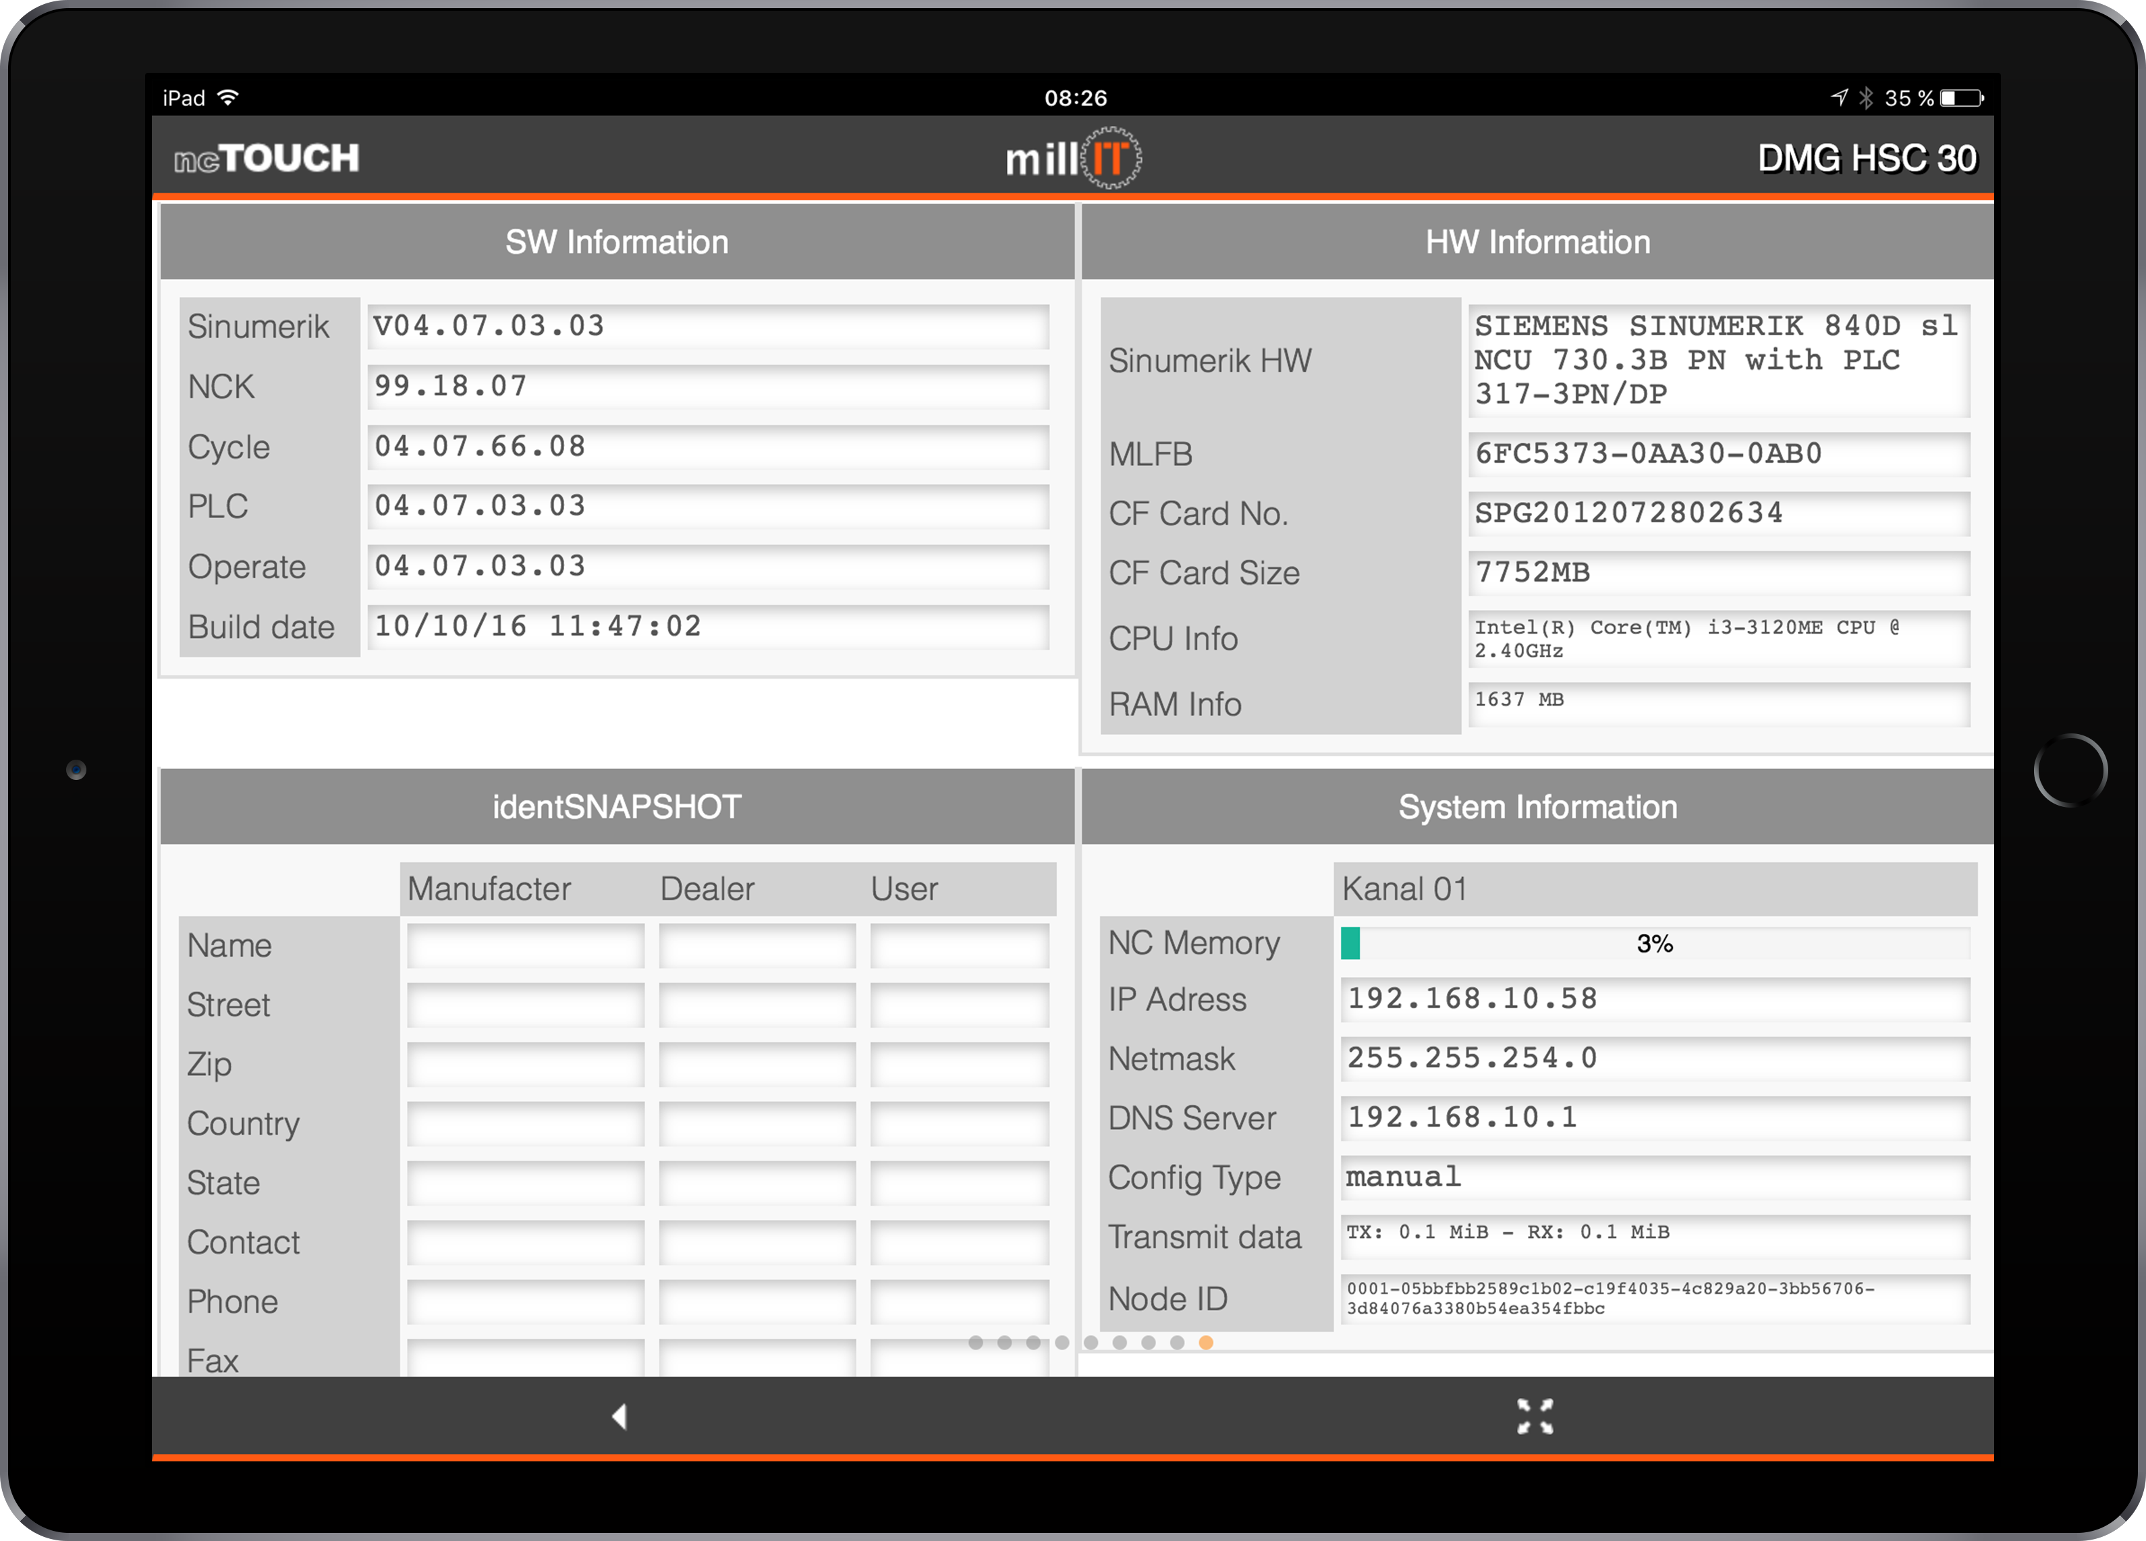The image size is (2146, 1541).
Task: Tap the System Information panel header
Action: click(1537, 807)
